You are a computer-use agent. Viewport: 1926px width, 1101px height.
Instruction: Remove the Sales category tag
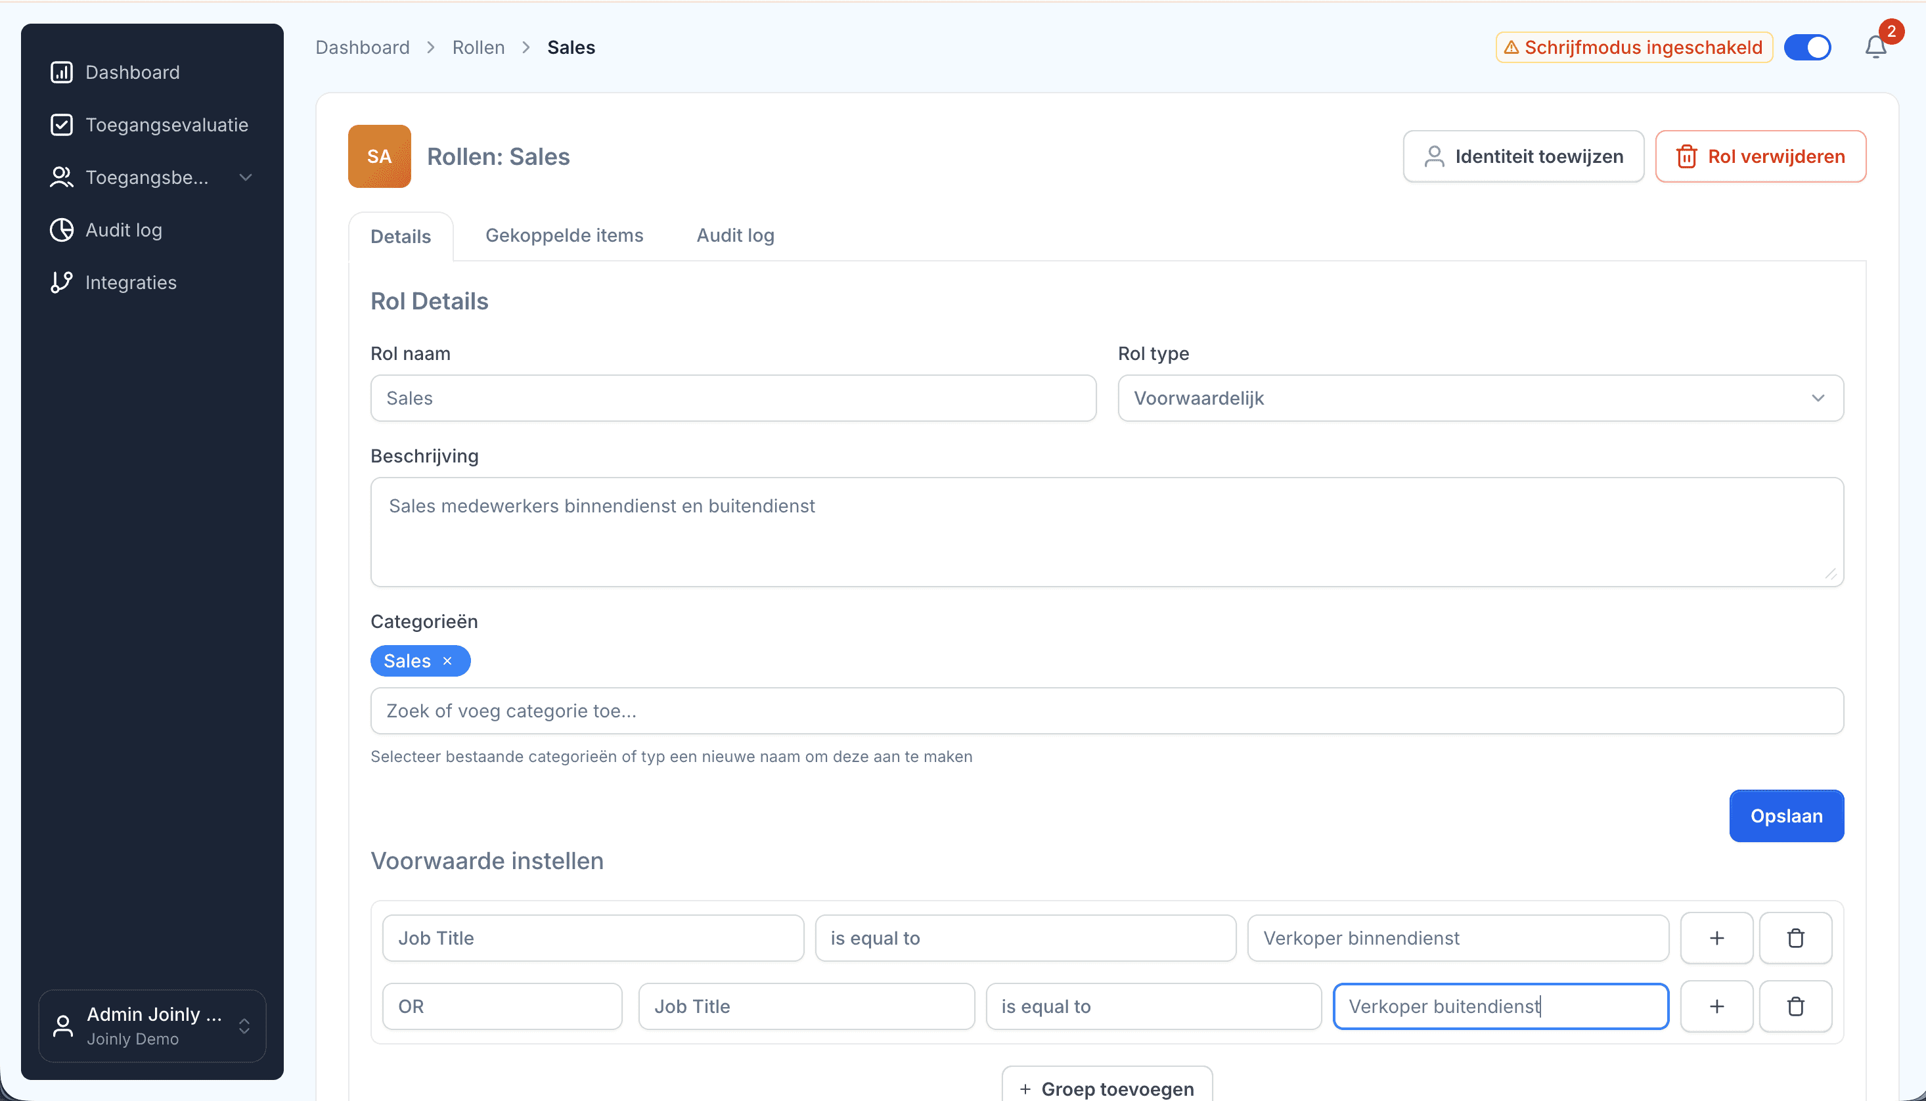(447, 661)
